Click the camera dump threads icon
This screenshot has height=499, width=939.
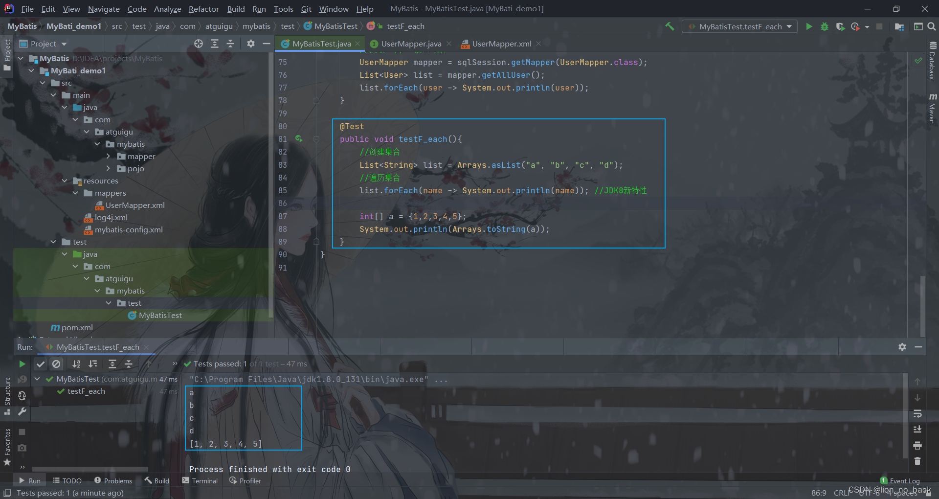22,448
